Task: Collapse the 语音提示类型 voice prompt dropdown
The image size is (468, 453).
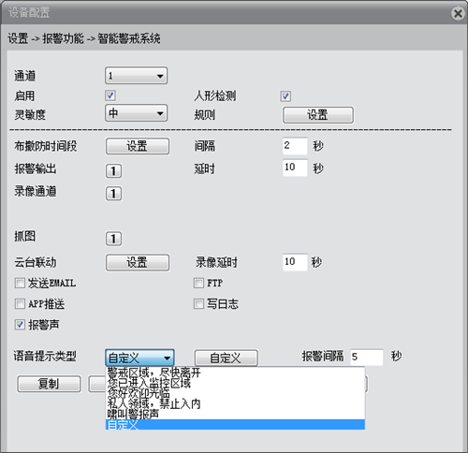Action: coord(139,358)
